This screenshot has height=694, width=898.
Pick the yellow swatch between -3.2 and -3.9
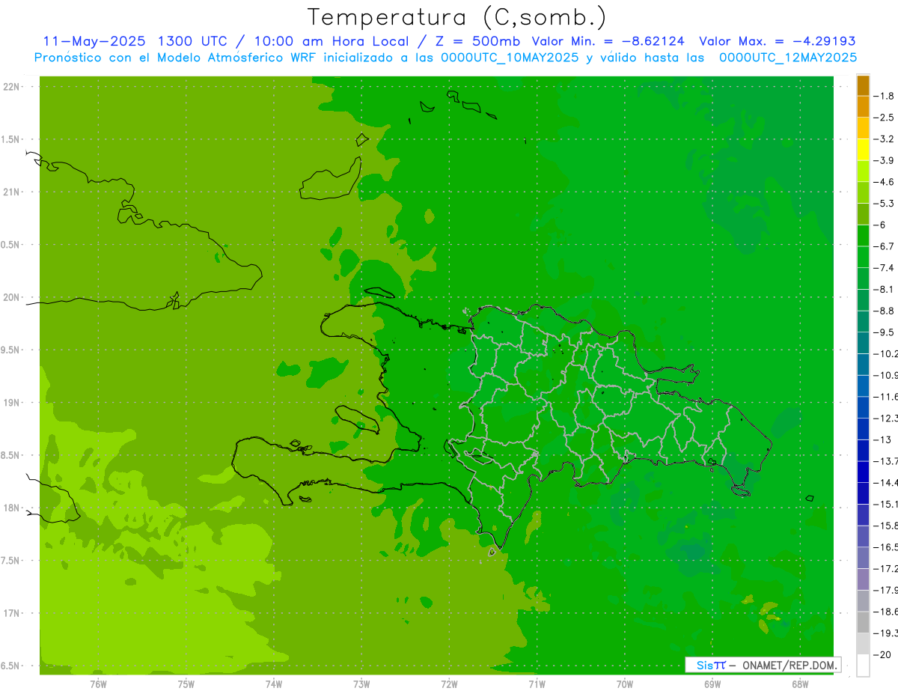click(x=863, y=150)
